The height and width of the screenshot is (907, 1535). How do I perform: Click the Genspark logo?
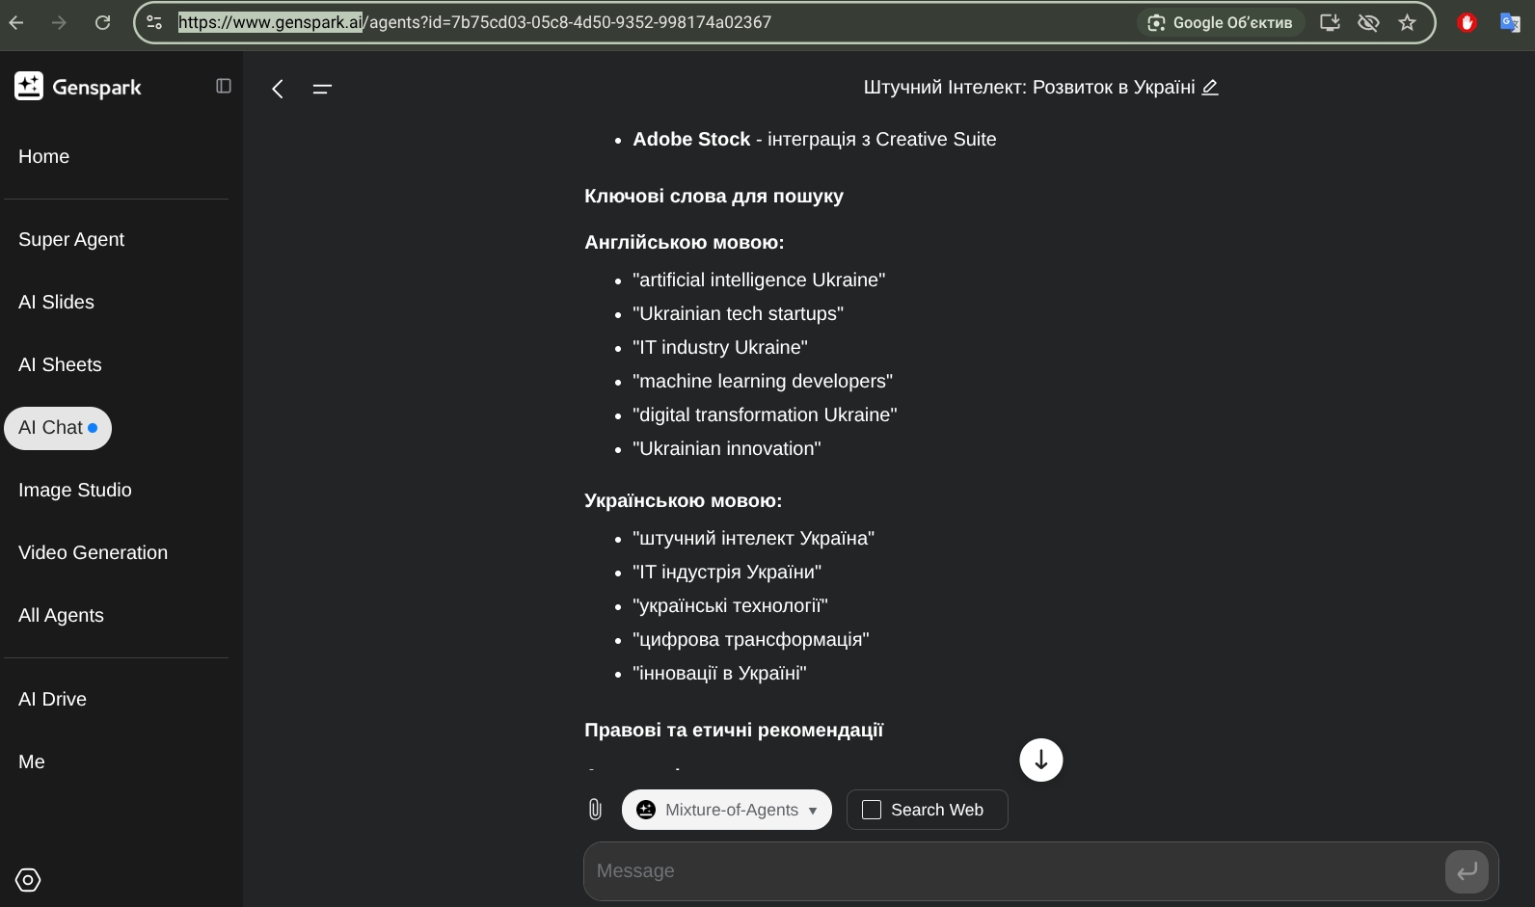pyautogui.click(x=78, y=87)
